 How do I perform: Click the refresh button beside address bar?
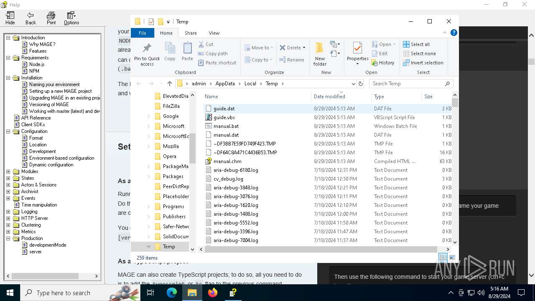(361, 84)
